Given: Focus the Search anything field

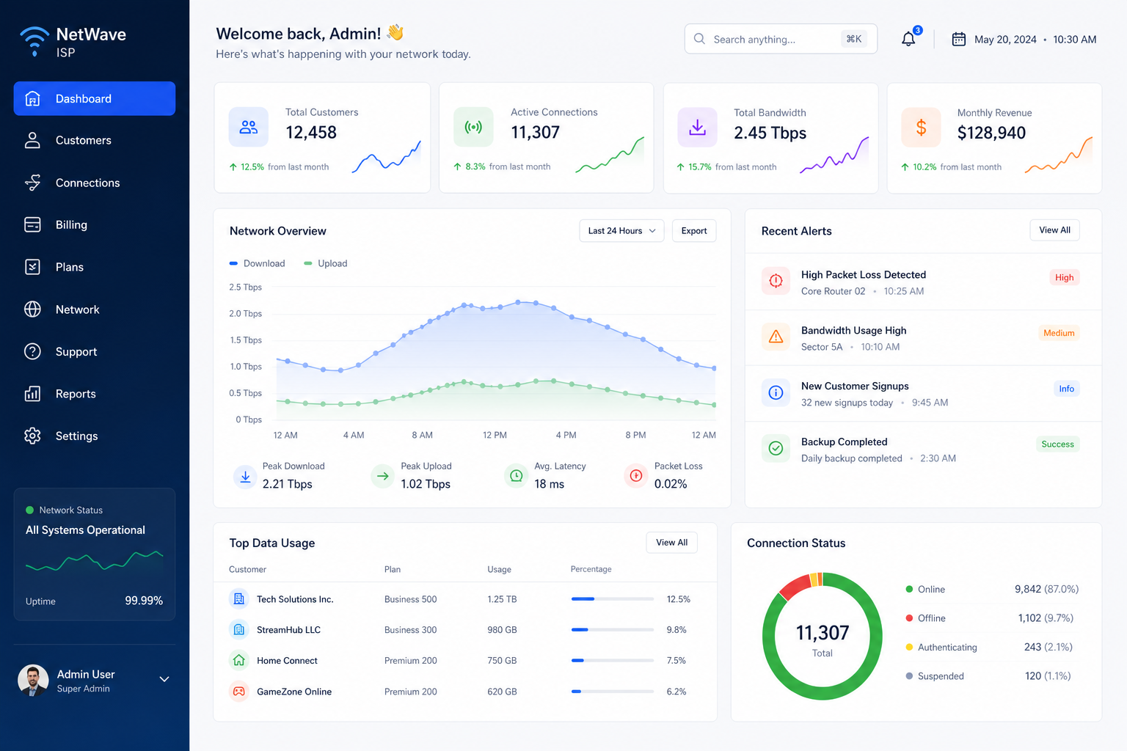Looking at the screenshot, I should [x=781, y=39].
